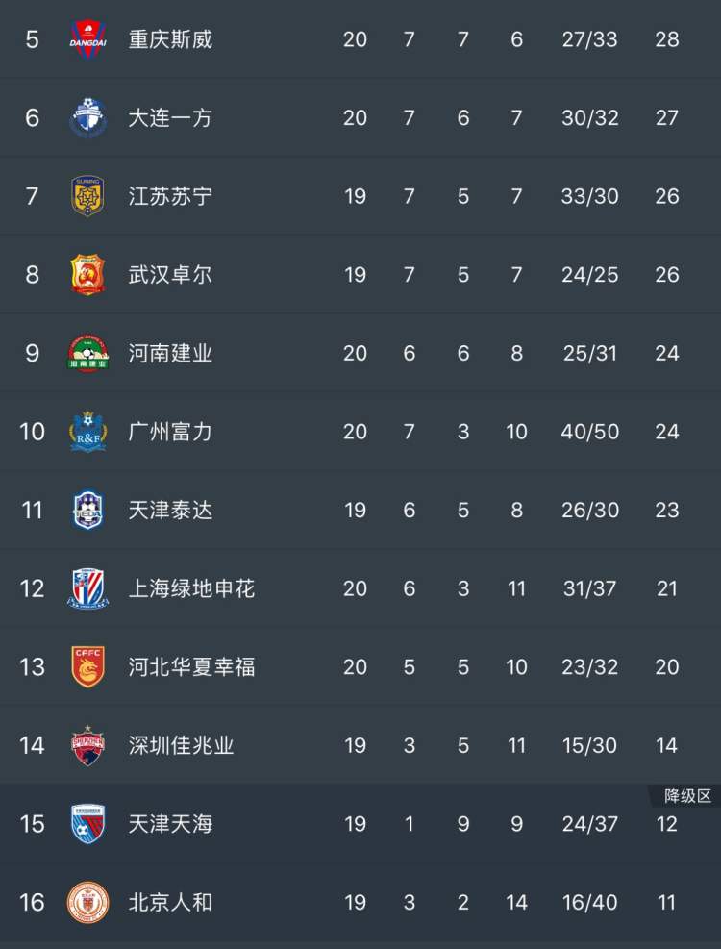721x949 pixels.
Task: Tap 天津天海 points value 12
Action: [x=666, y=824]
